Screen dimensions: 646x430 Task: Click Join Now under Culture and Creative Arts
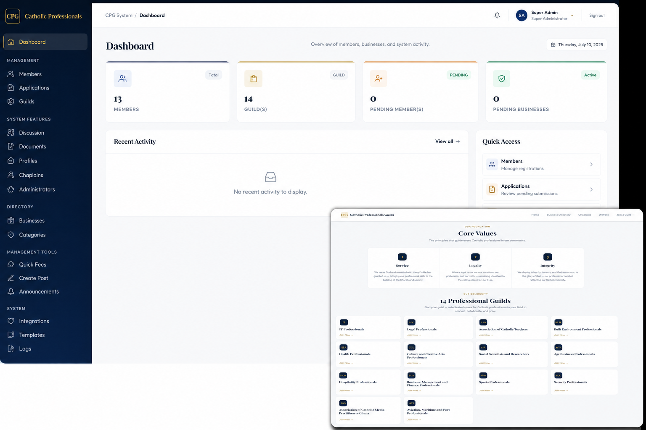[x=414, y=363]
